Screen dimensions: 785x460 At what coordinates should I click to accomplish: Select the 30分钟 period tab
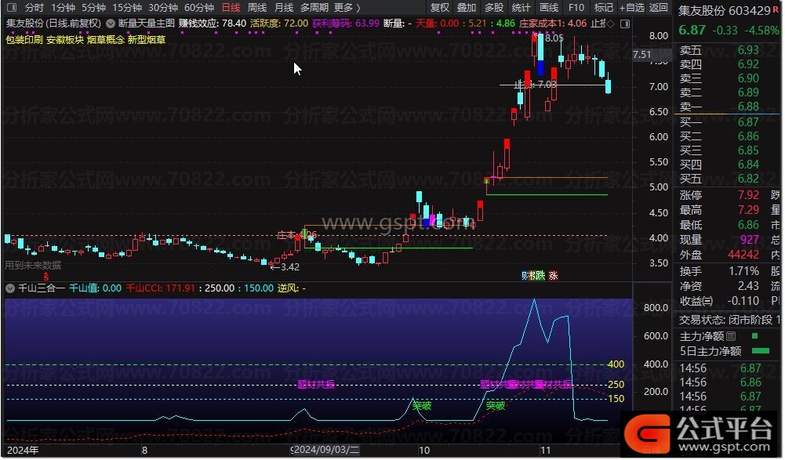(x=163, y=8)
